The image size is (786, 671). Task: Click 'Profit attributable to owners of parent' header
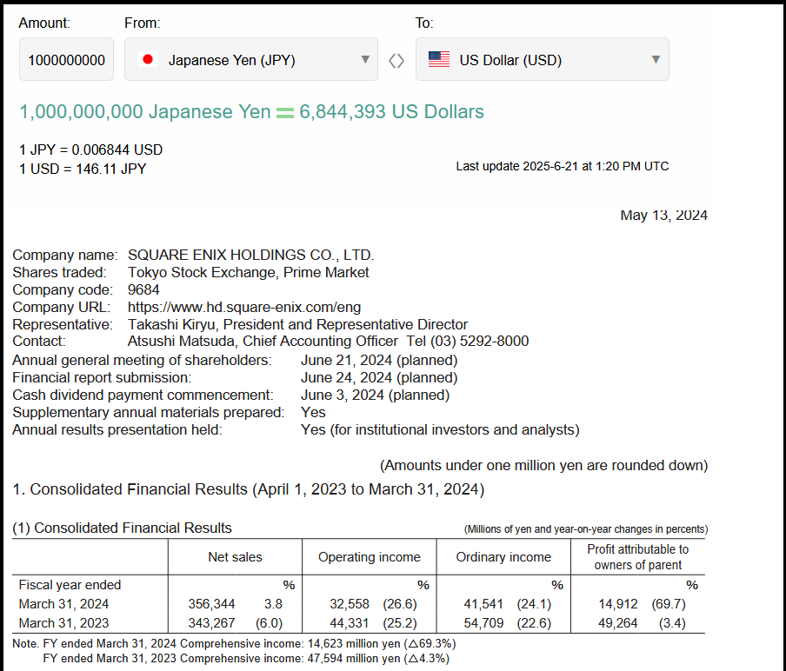point(637,557)
